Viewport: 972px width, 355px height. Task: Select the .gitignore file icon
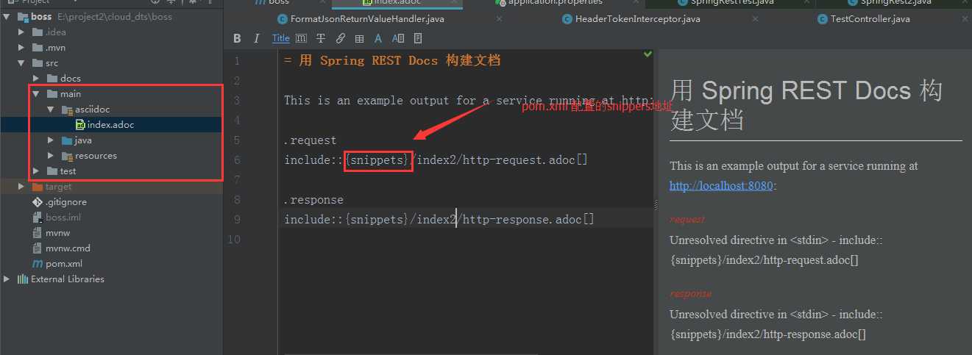pyautogui.click(x=38, y=202)
